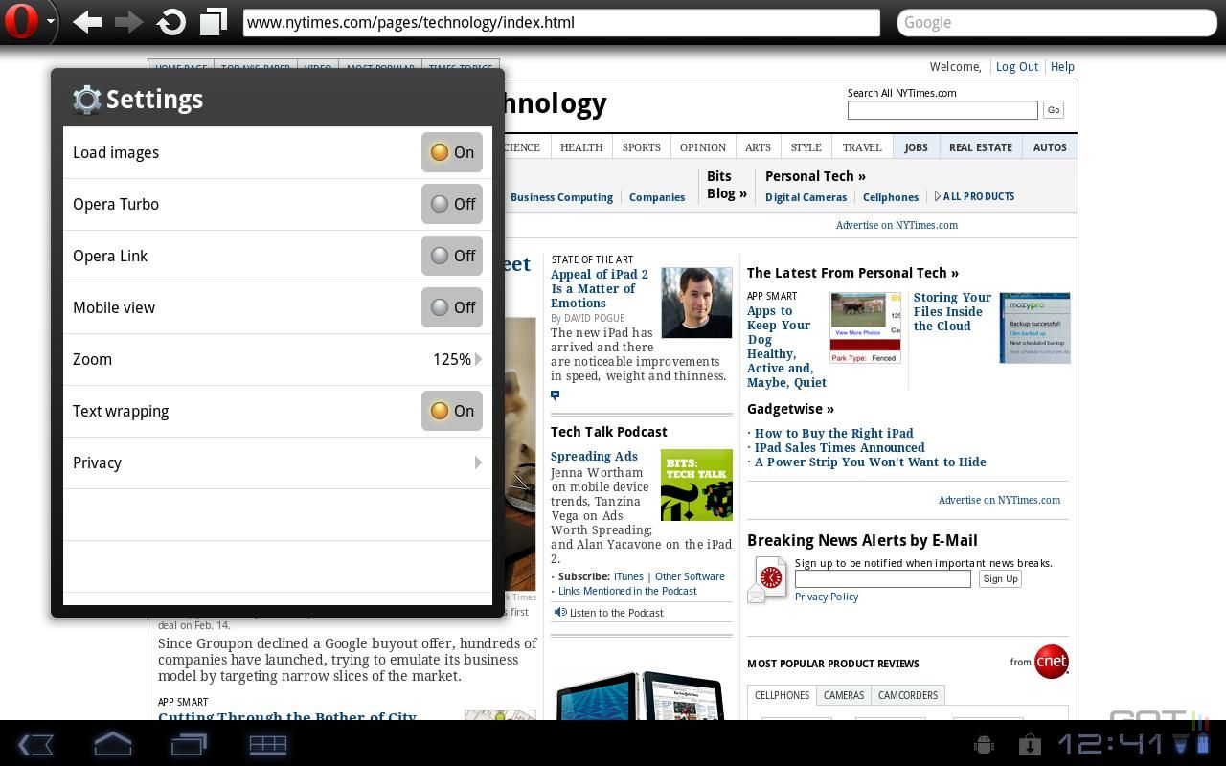Image resolution: width=1226 pixels, height=766 pixels.
Task: Click the email alerts input field
Action: pos(883,578)
